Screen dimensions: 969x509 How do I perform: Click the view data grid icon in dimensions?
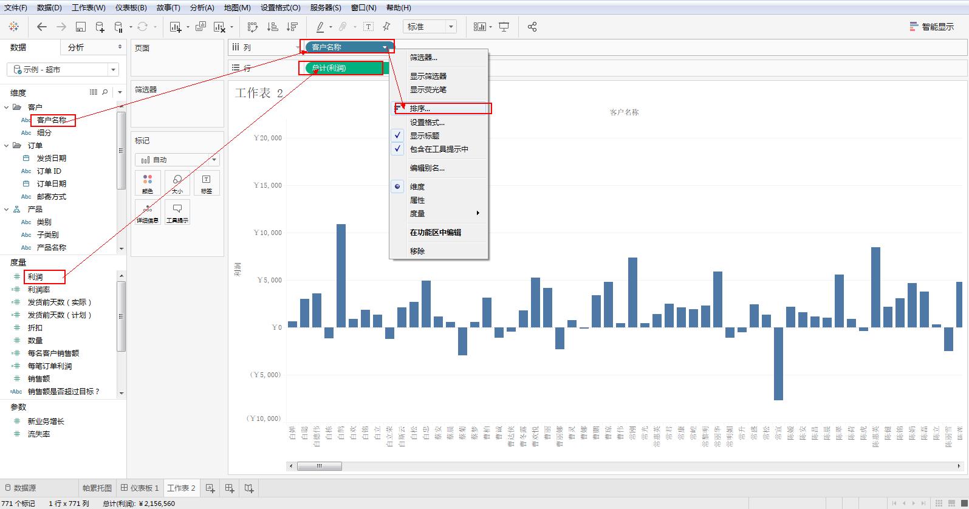94,92
